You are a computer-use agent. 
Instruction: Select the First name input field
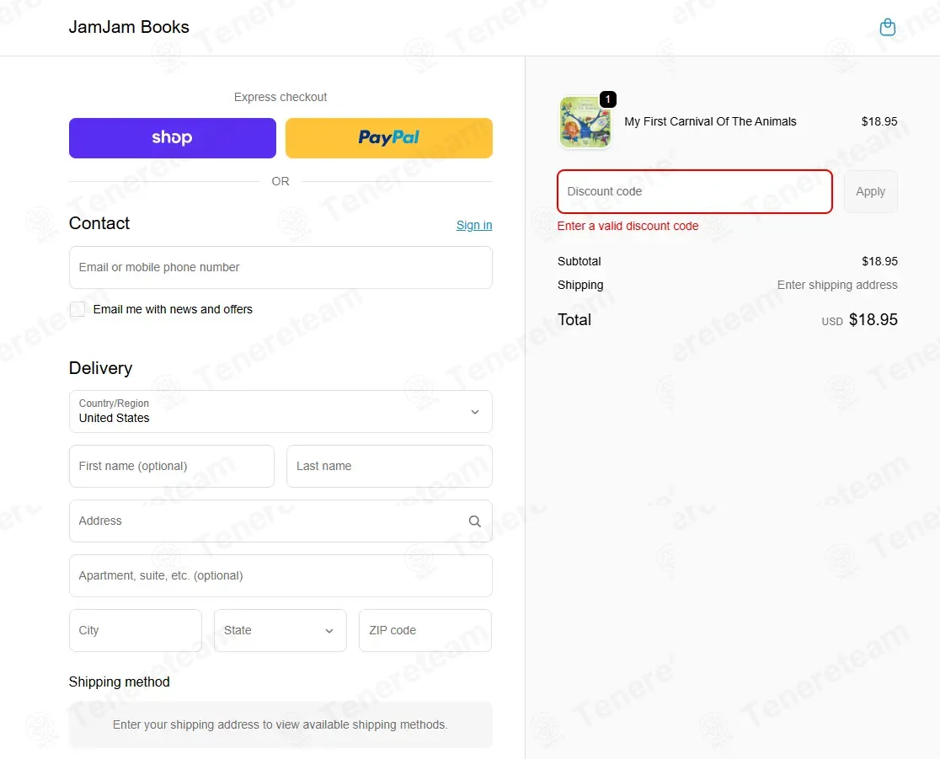click(x=172, y=466)
